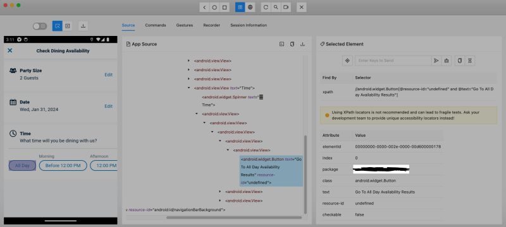Select the 2 Guests text on device
This screenshot has height=227, width=506.
[x=29, y=78]
